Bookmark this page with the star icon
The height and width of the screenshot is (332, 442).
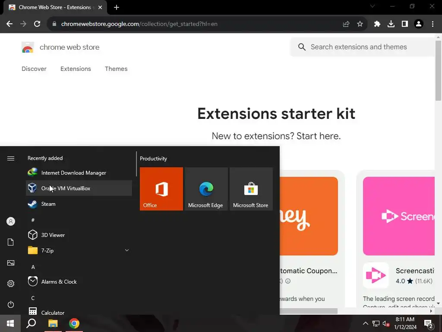[360, 24]
